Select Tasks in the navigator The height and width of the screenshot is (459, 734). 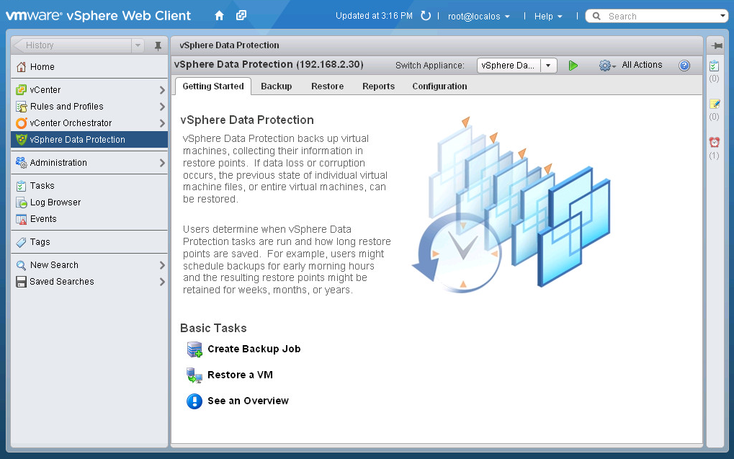pyautogui.click(x=89, y=186)
